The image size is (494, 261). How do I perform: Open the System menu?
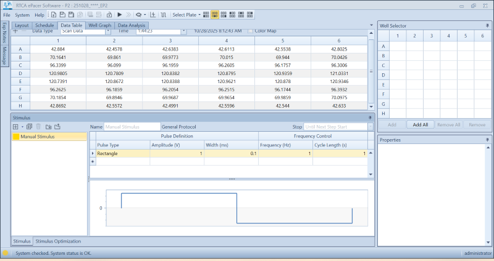pyautogui.click(x=22, y=14)
